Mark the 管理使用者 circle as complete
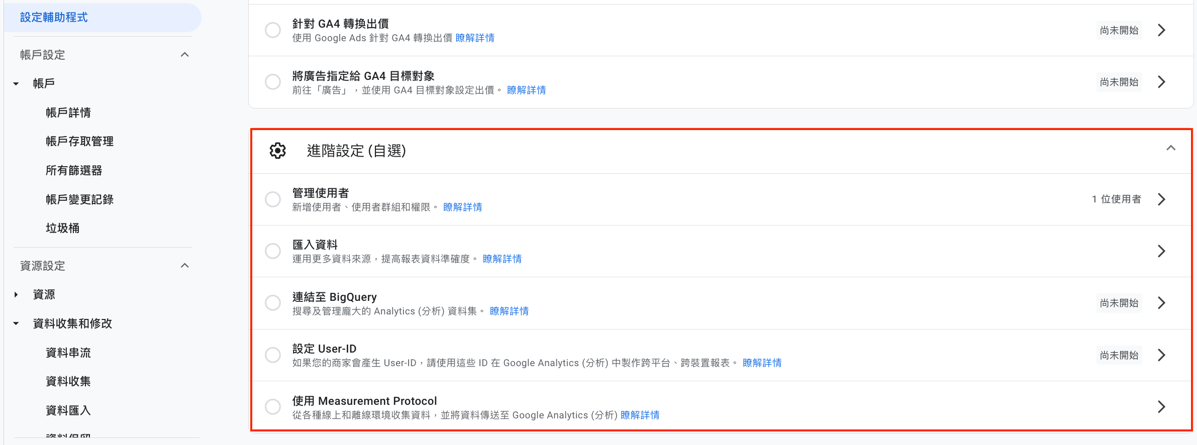This screenshot has width=1197, height=445. pyautogui.click(x=273, y=199)
